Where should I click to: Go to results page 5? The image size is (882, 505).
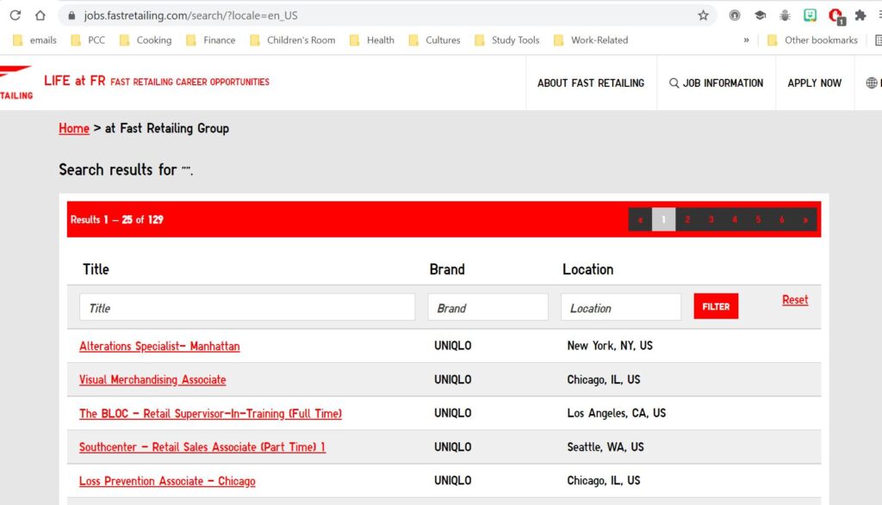(x=758, y=219)
